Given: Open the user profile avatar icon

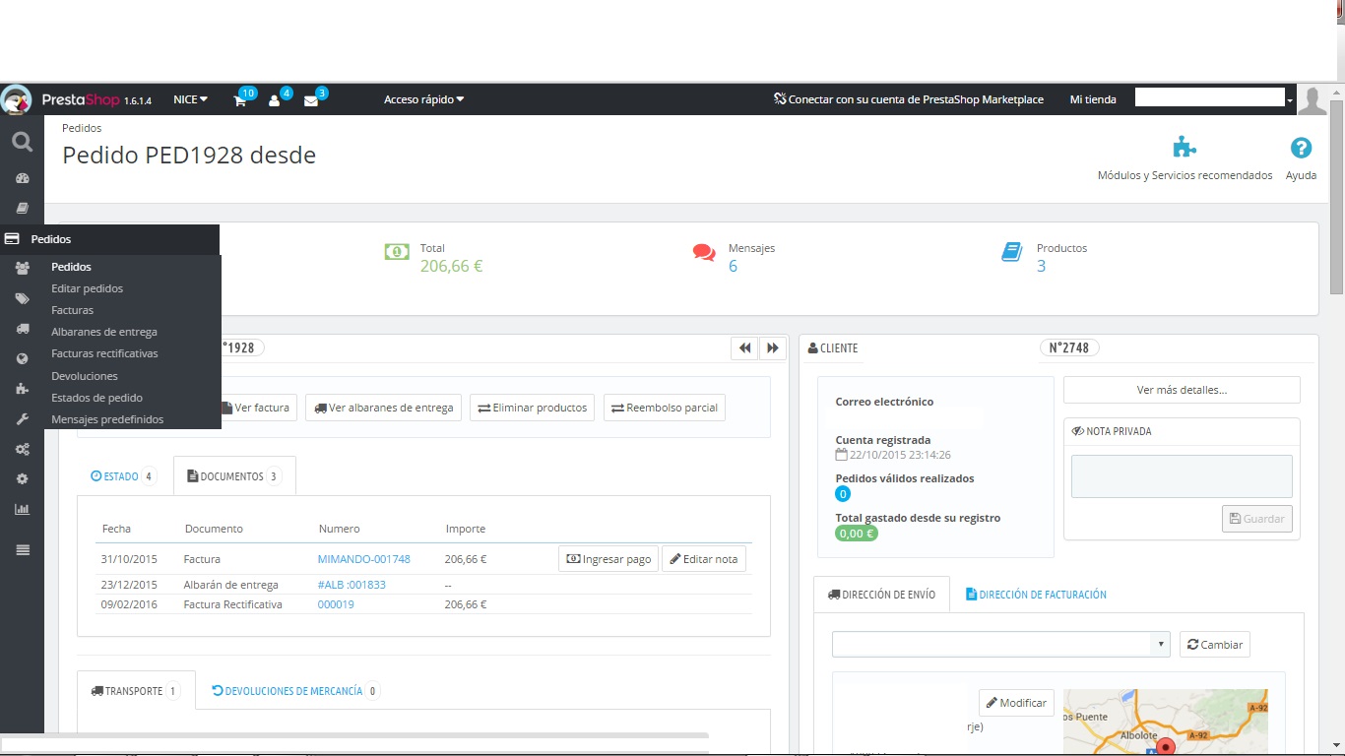Looking at the screenshot, I should 1313,99.
